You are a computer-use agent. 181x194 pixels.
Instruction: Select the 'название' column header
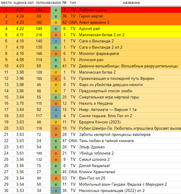point(131,3)
